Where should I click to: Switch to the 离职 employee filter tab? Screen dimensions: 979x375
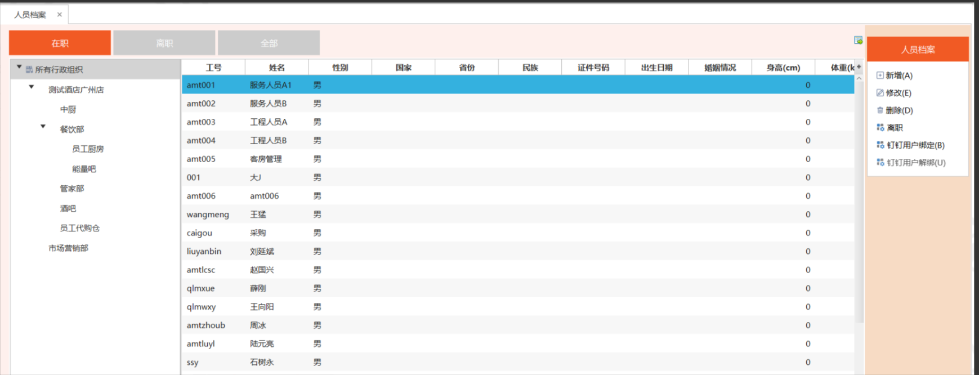click(164, 43)
